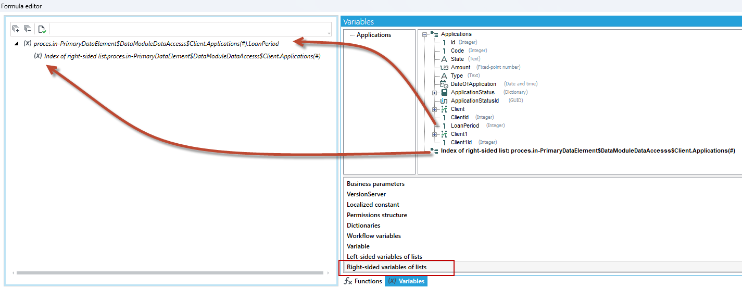742x288 pixels.
Task: Select the Index of right-sided list formula row
Action: tap(182, 56)
